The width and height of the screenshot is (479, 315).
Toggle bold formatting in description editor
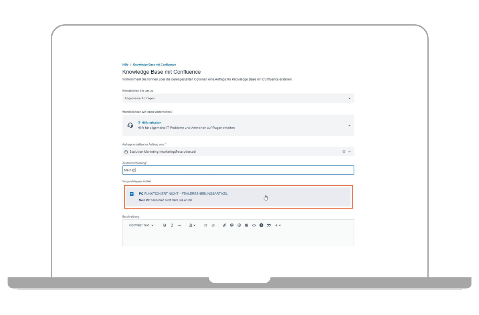coord(164,225)
